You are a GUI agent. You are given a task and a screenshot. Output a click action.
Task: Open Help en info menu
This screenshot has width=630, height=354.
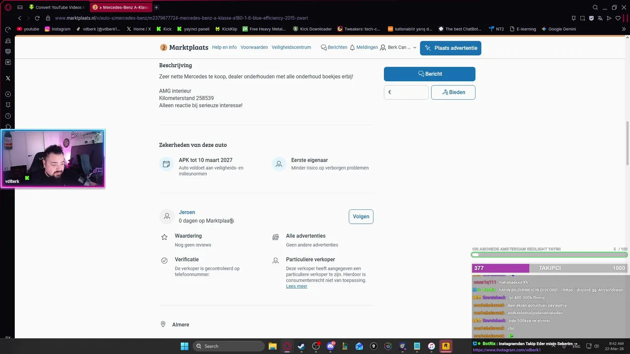(224, 47)
